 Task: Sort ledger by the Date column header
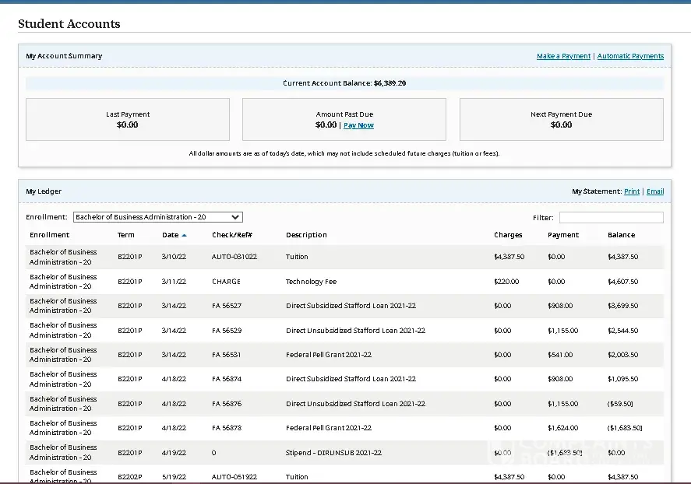(x=170, y=235)
